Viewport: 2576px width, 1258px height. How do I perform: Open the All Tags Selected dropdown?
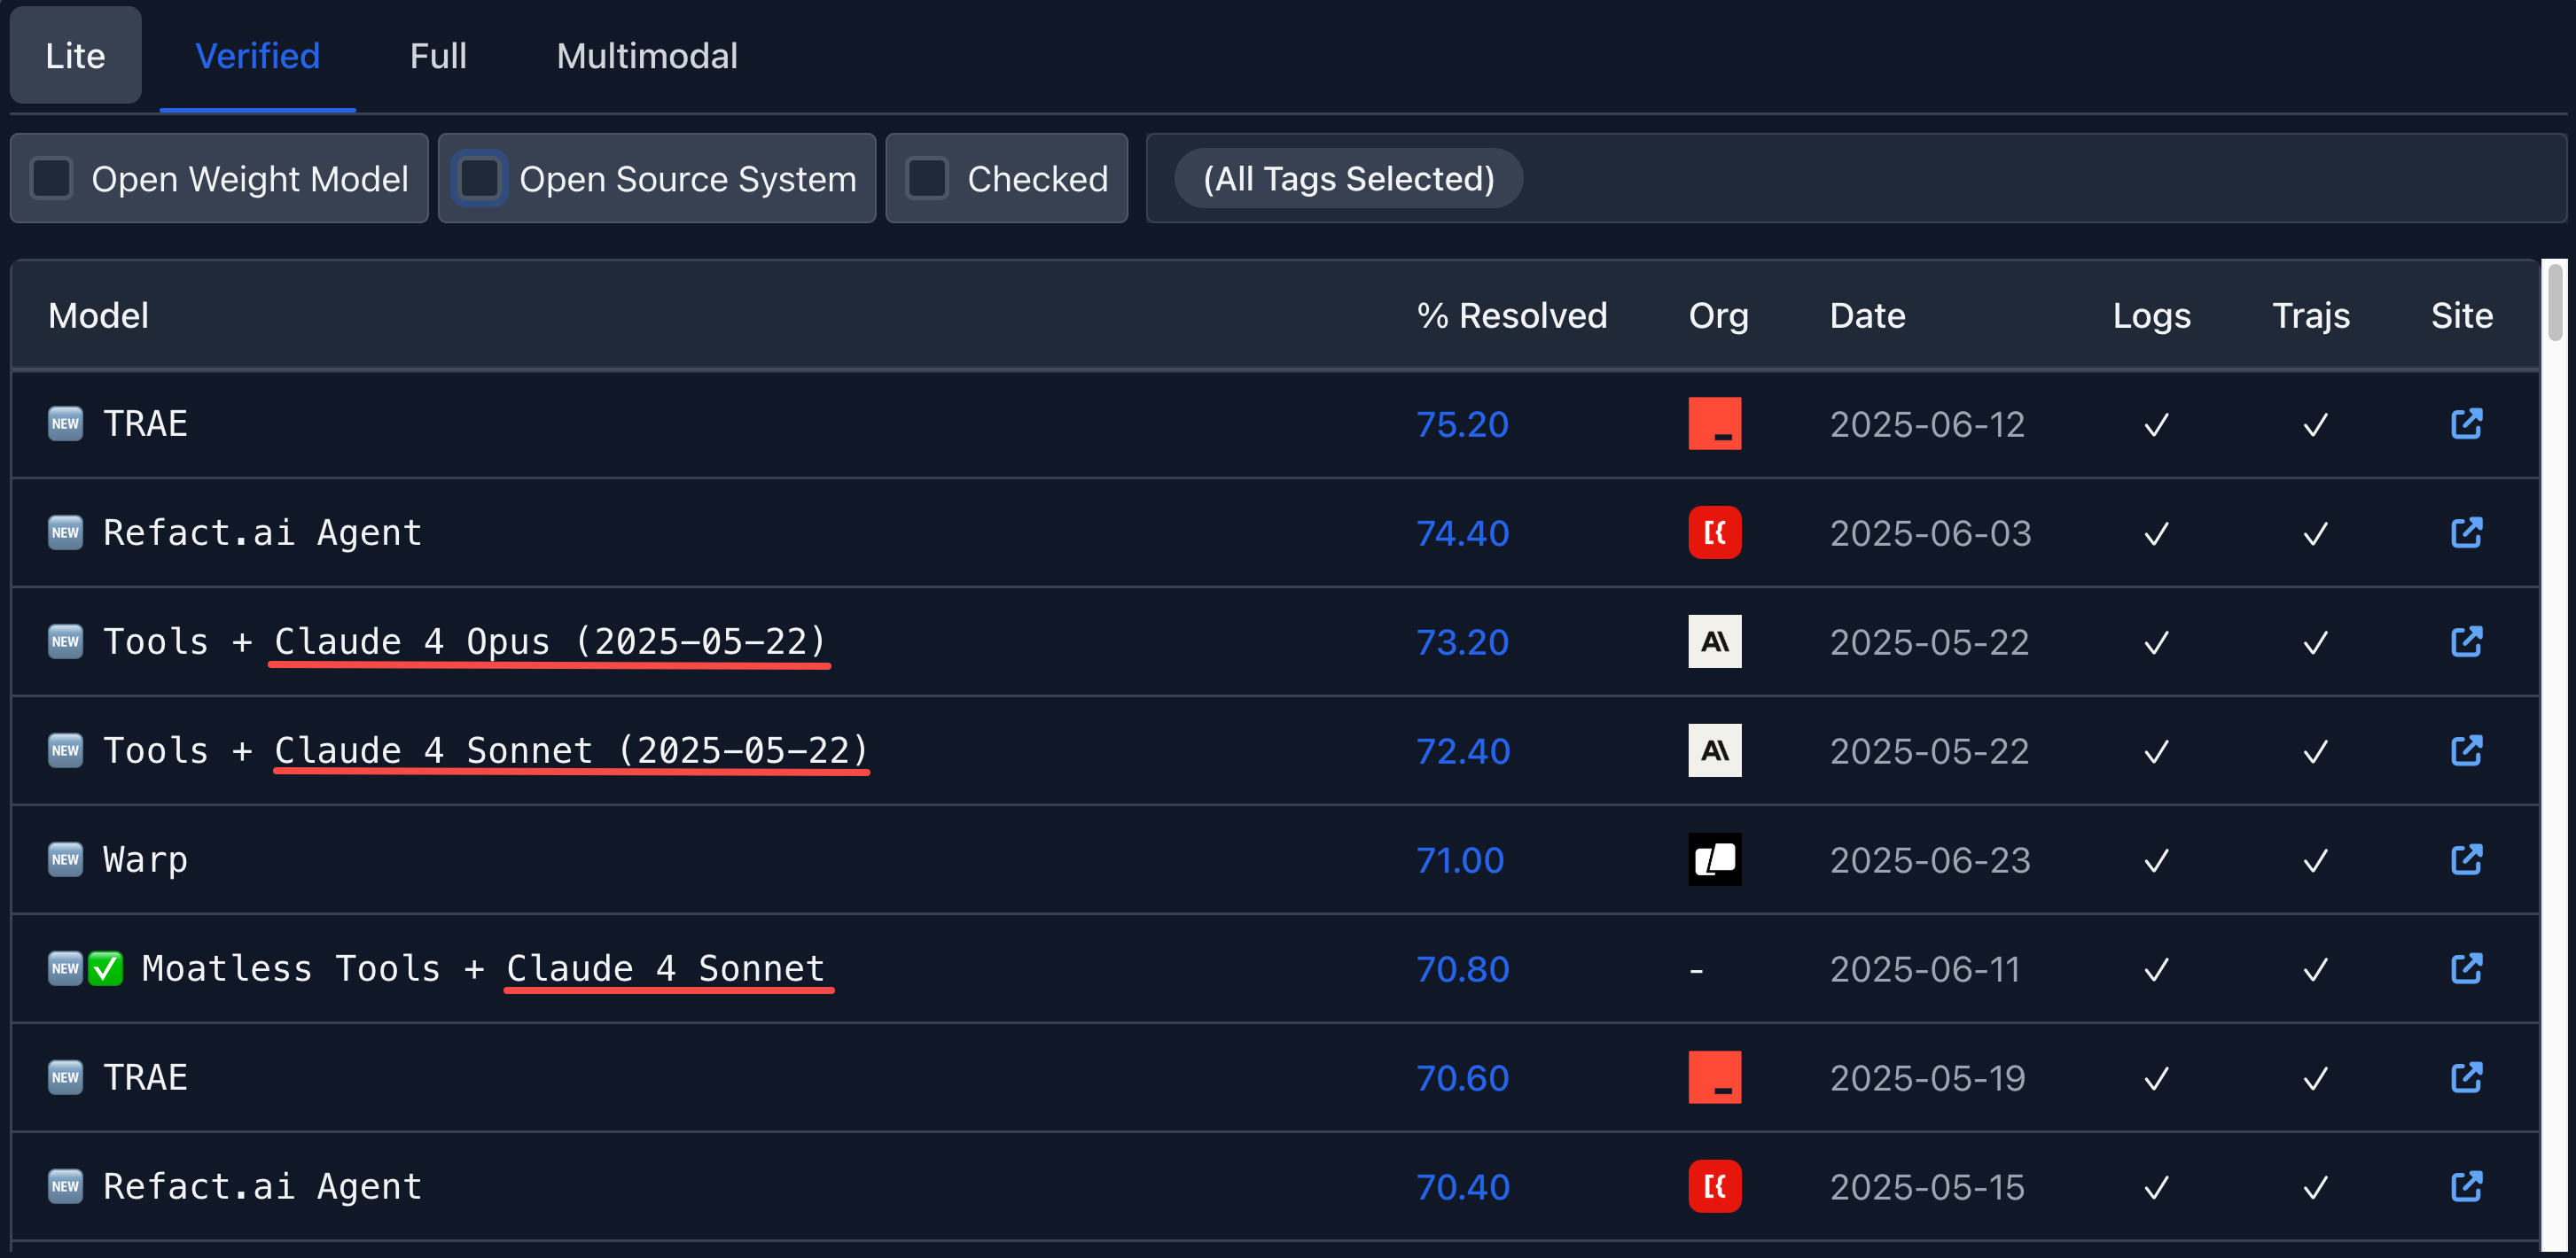1348,179
